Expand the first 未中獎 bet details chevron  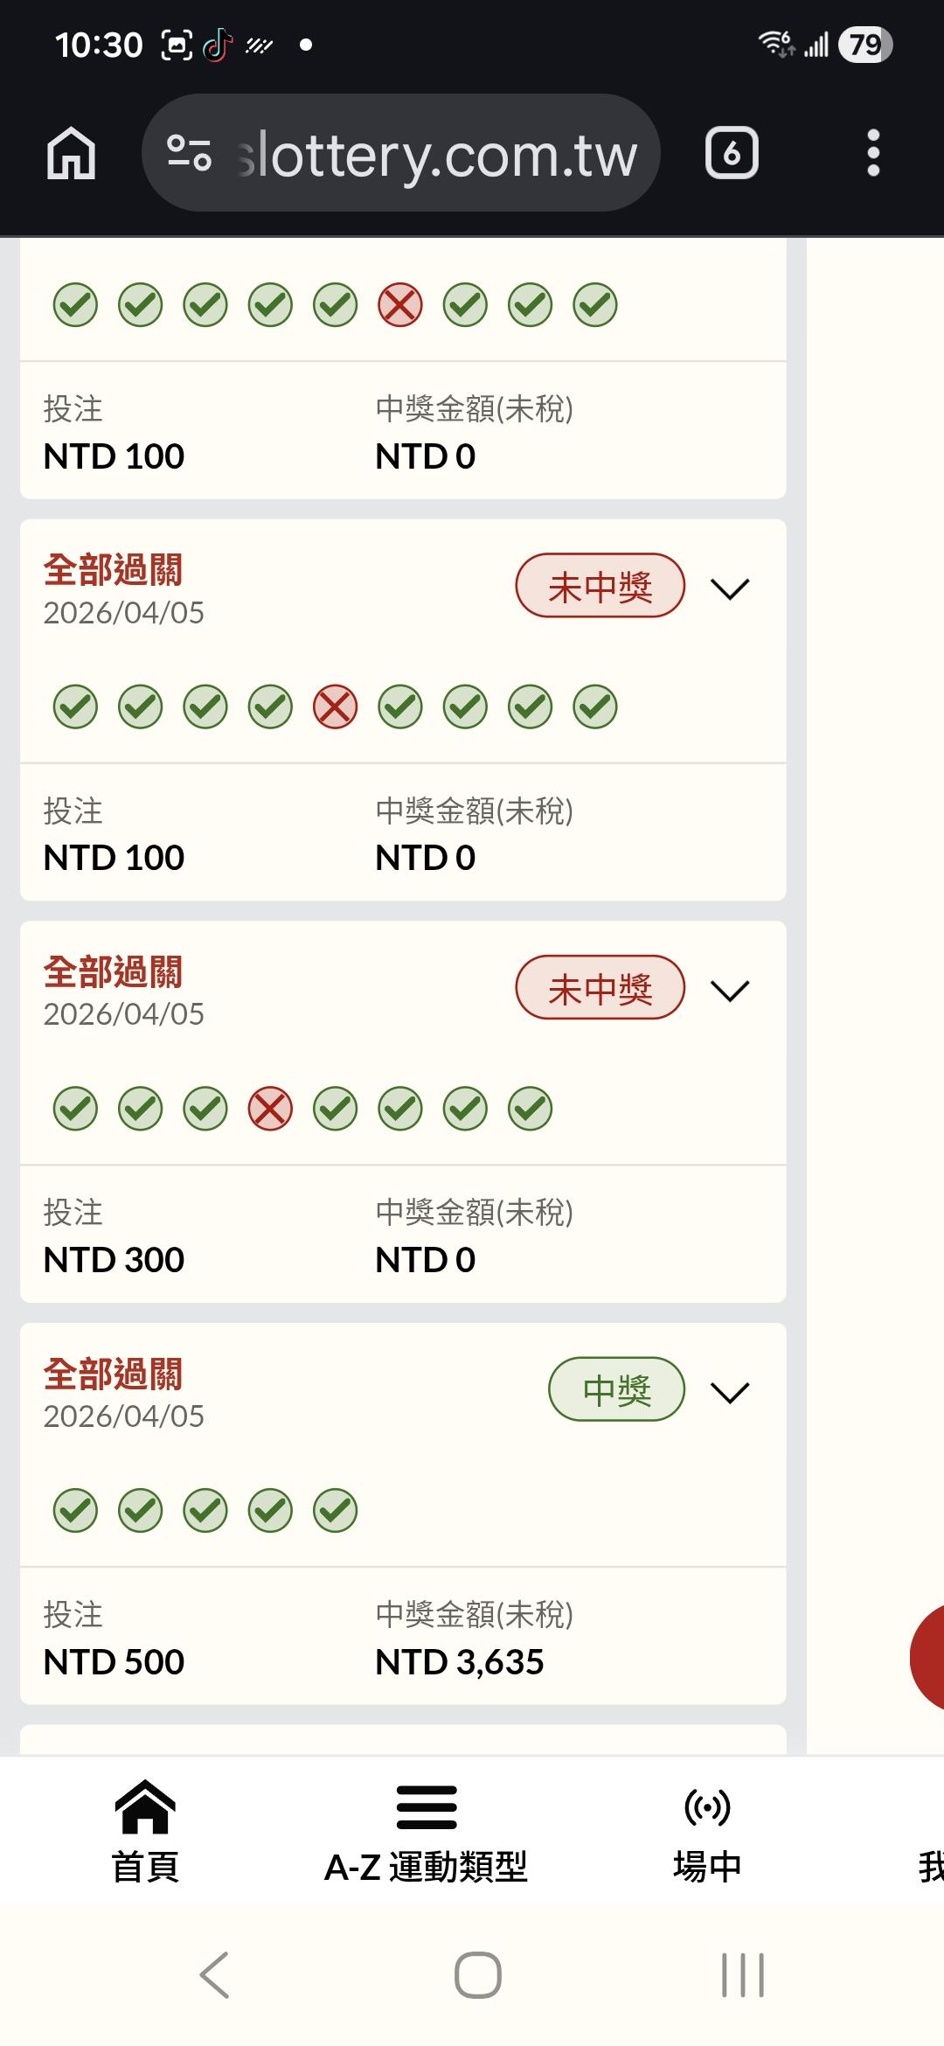pyautogui.click(x=731, y=588)
